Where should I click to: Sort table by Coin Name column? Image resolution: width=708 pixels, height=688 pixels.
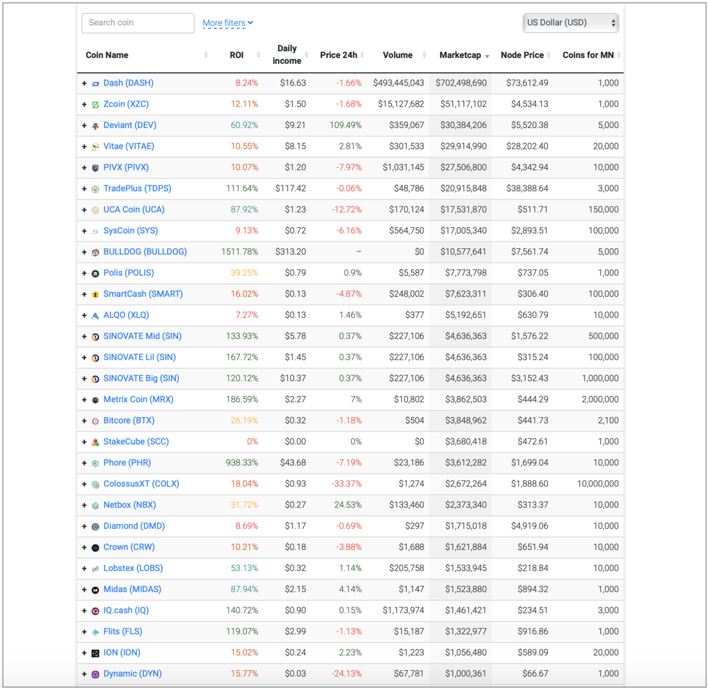tap(107, 55)
